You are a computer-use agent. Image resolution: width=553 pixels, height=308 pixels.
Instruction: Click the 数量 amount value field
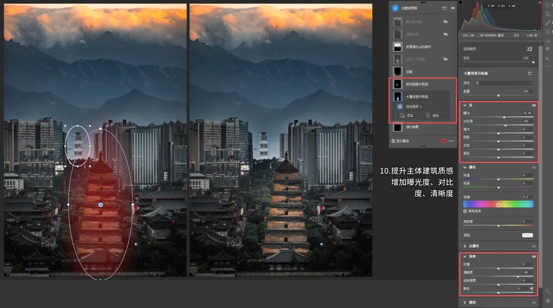click(x=527, y=91)
